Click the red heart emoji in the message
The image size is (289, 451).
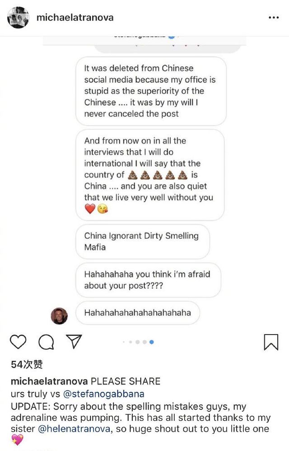click(90, 209)
